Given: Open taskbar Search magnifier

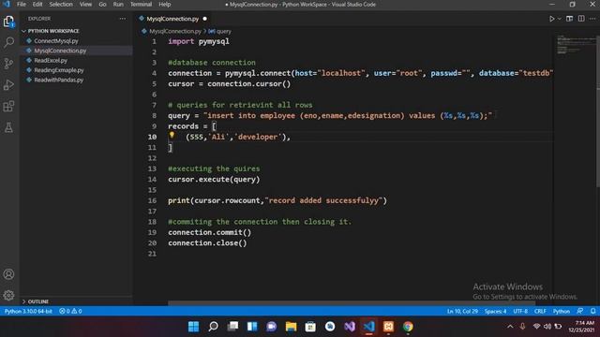Looking at the screenshot, I should click(213, 327).
